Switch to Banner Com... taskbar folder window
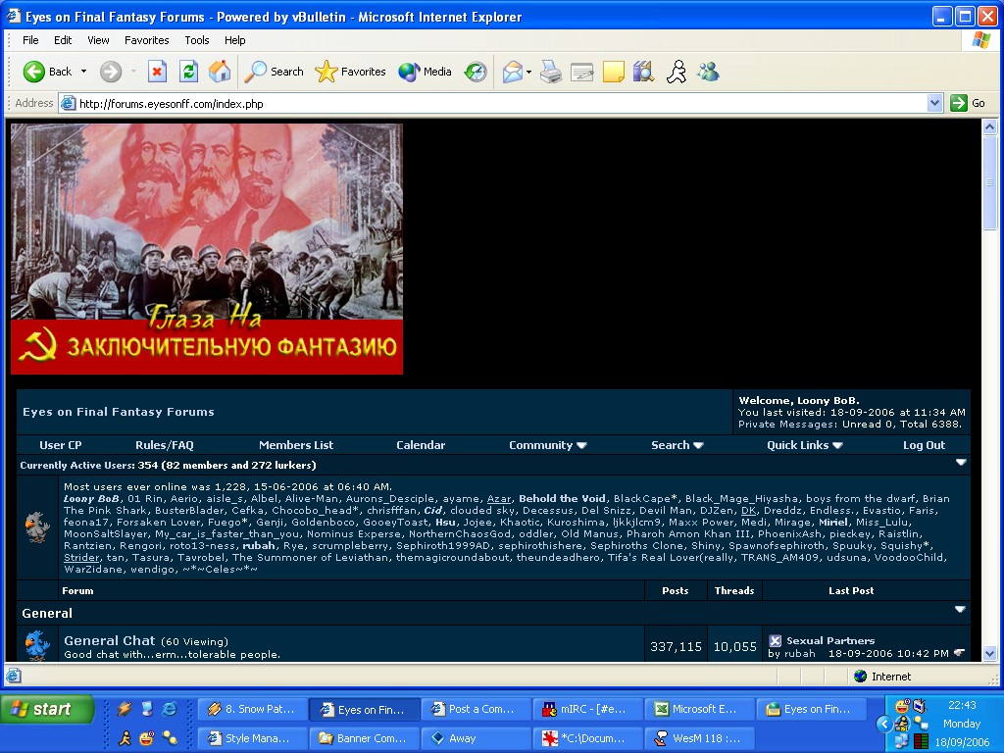1004x753 pixels. (365, 738)
